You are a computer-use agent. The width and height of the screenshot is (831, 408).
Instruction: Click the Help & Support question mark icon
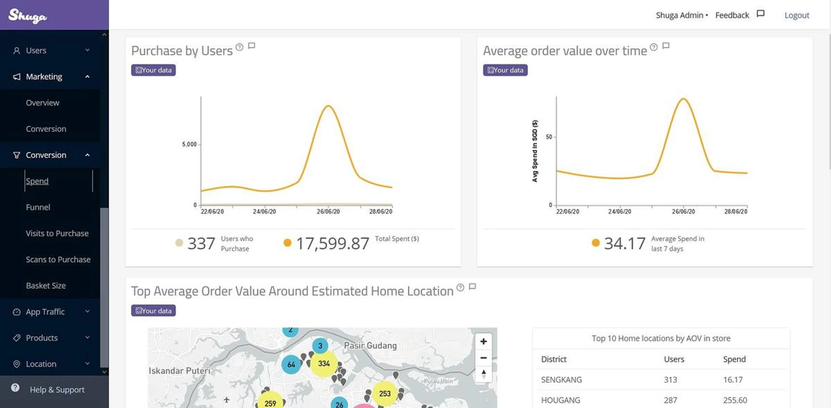(16, 388)
